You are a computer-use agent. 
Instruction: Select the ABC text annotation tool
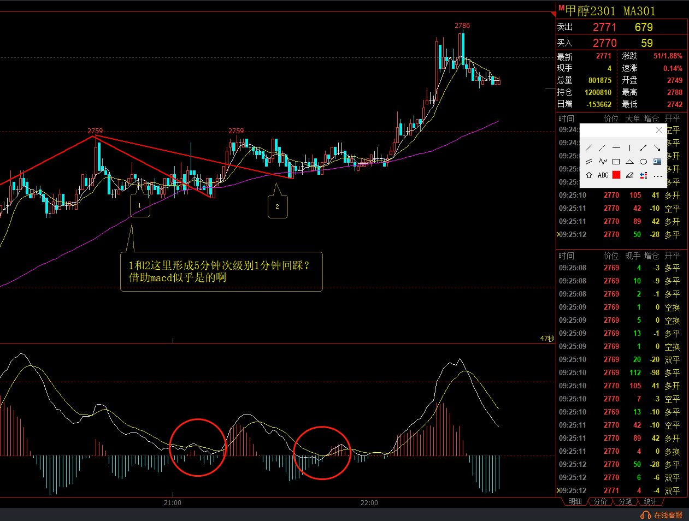pos(603,175)
